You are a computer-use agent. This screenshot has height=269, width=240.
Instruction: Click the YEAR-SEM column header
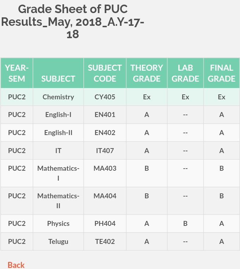pyautogui.click(x=17, y=73)
